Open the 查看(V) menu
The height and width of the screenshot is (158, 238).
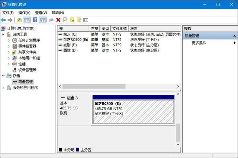click(x=41, y=13)
